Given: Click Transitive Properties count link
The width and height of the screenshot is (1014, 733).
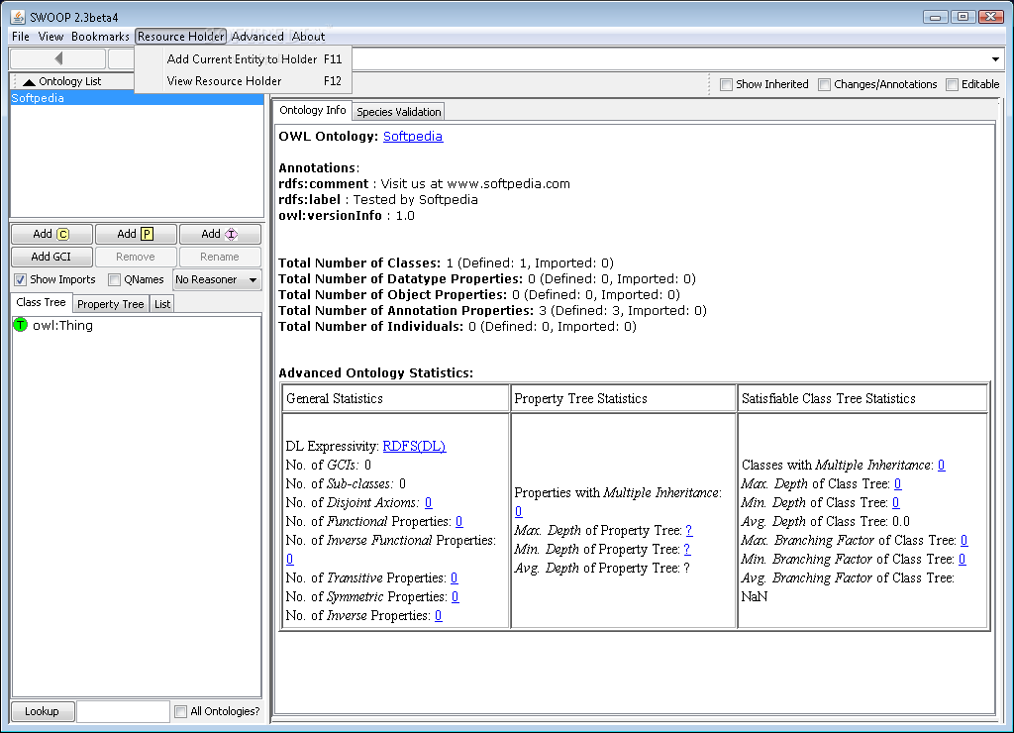Looking at the screenshot, I should point(454,577).
